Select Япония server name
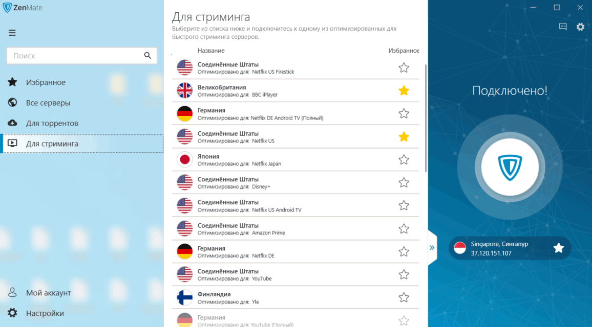 coord(208,156)
